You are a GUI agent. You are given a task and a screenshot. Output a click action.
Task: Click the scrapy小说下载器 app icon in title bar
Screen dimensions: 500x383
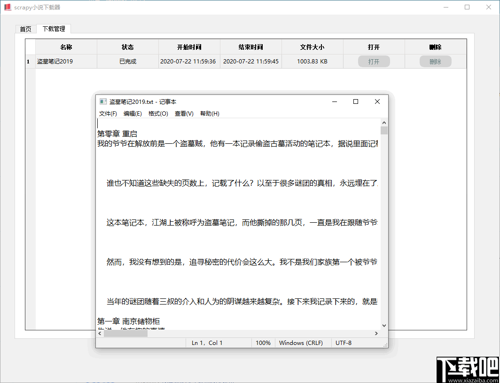[7, 7]
